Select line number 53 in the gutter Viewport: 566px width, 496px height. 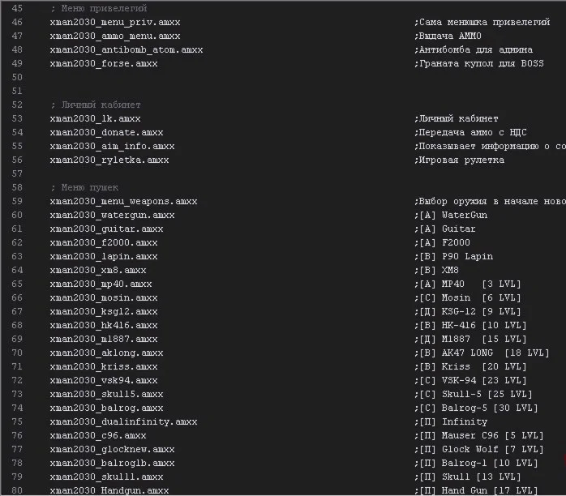pyautogui.click(x=17, y=118)
